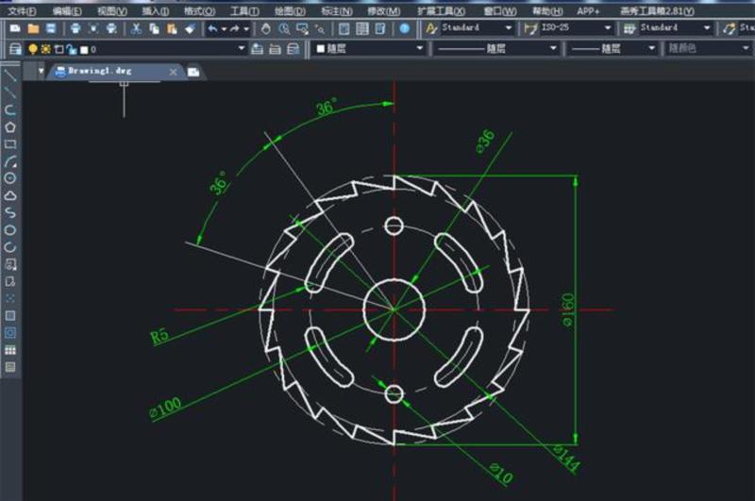755x501 pixels.
Task: Open the 编辑(E) menu
Action: [67, 10]
